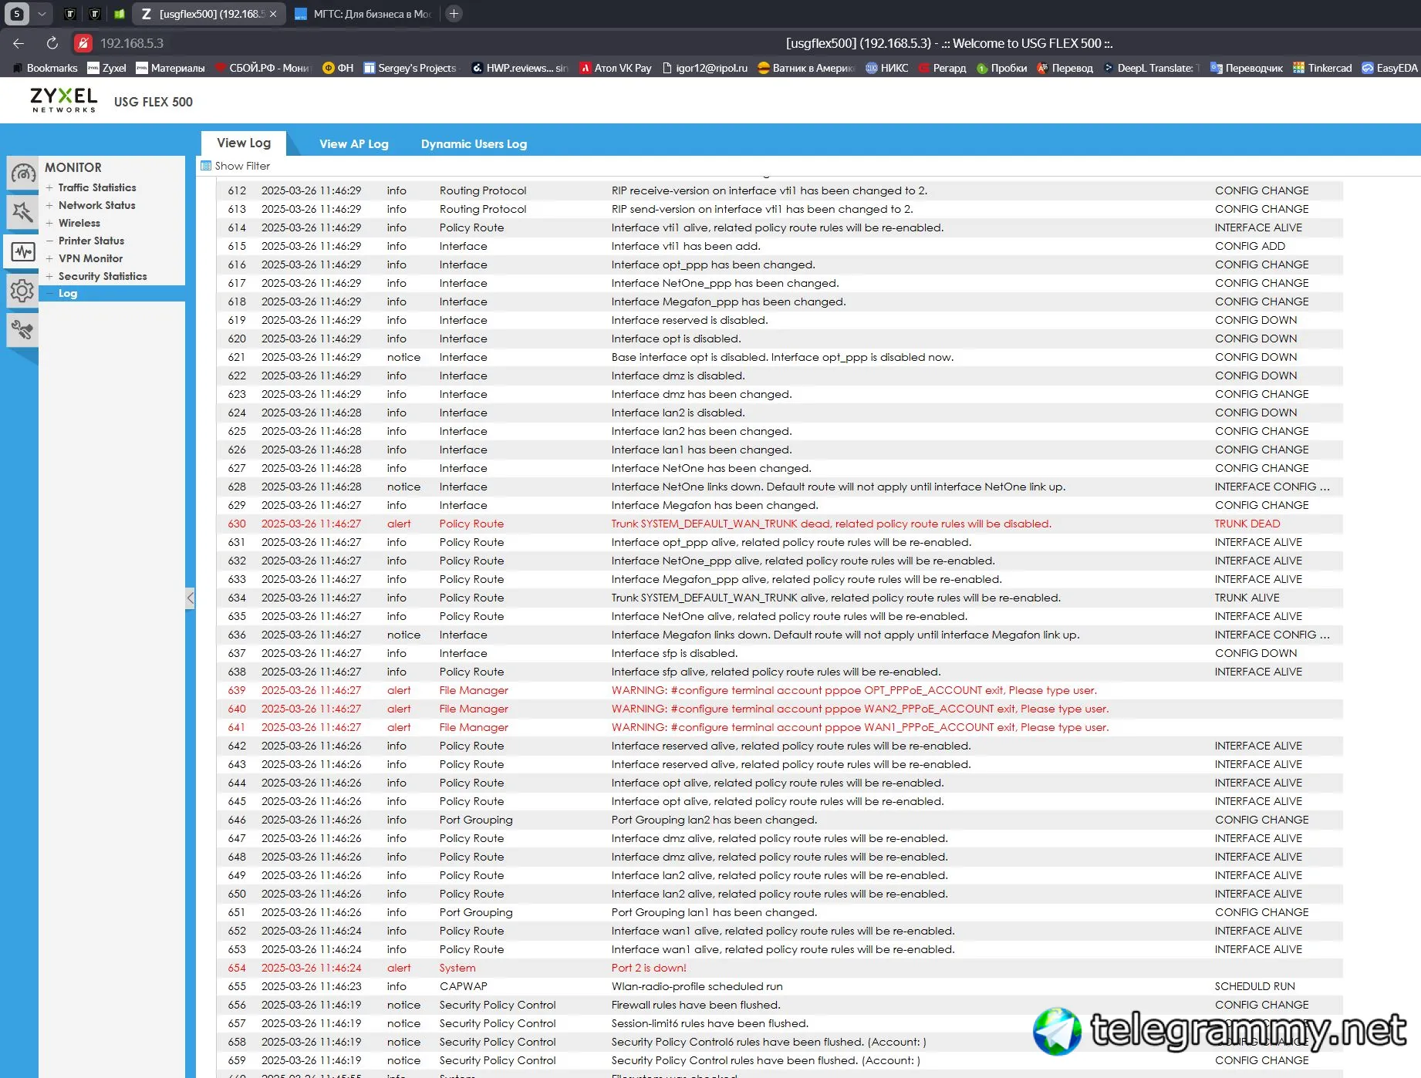The width and height of the screenshot is (1421, 1078).
Task: Click the workspace number 5 icon
Action: point(17,14)
